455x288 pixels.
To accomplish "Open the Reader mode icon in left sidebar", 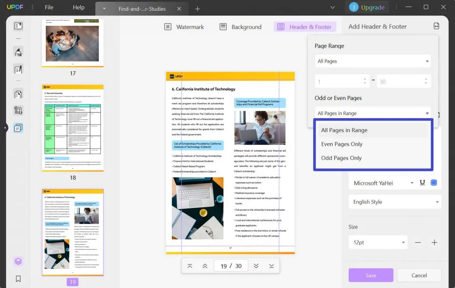I will (18, 26).
